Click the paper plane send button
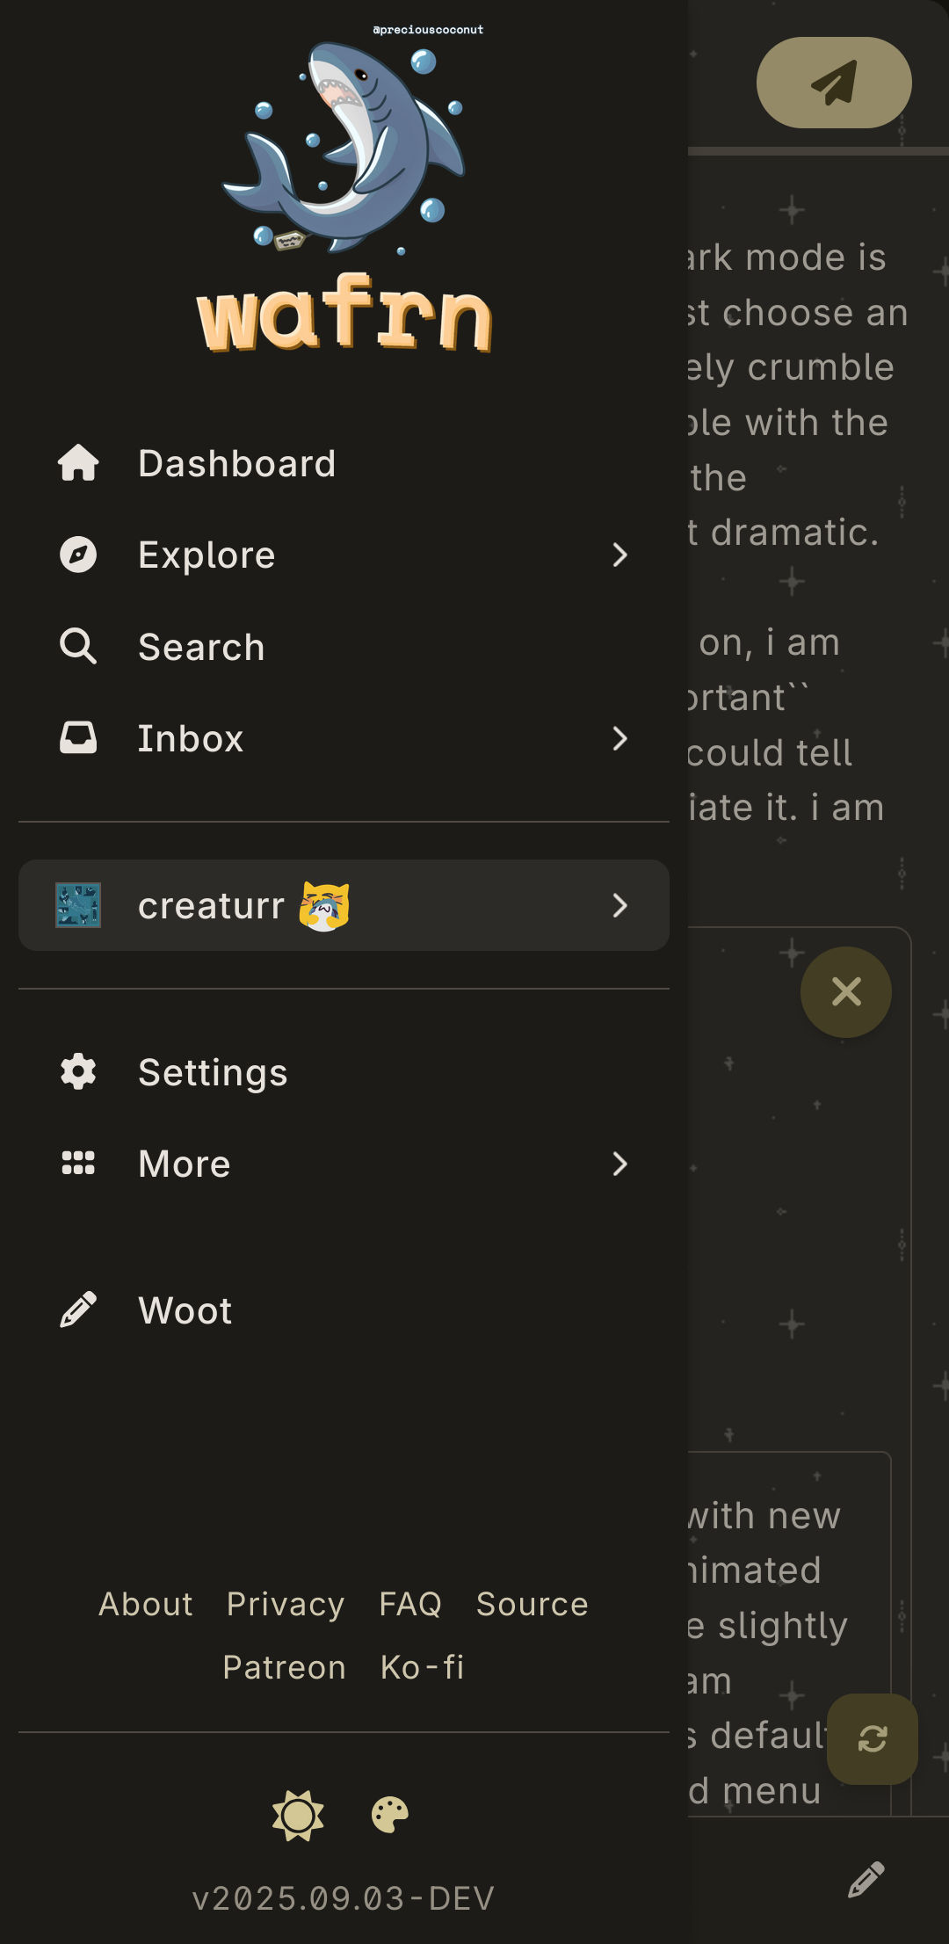Viewport: 949px width, 1944px height. pos(833,83)
